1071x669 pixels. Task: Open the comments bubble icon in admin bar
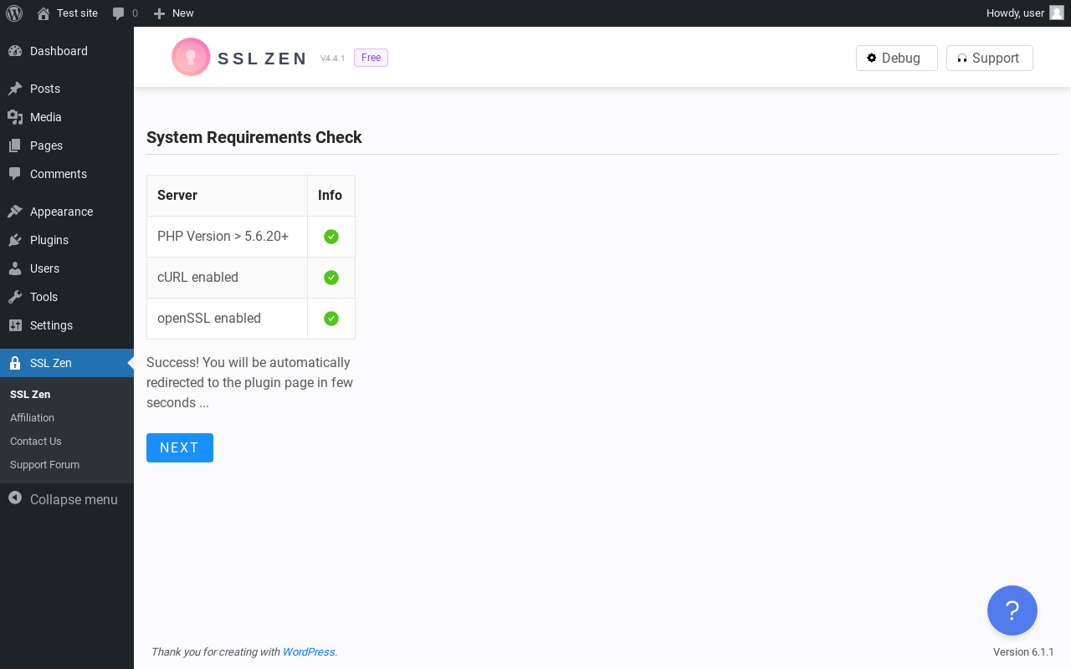pos(119,13)
